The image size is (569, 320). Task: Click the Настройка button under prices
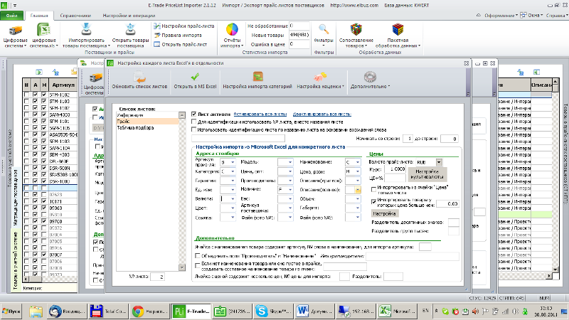(x=383, y=214)
